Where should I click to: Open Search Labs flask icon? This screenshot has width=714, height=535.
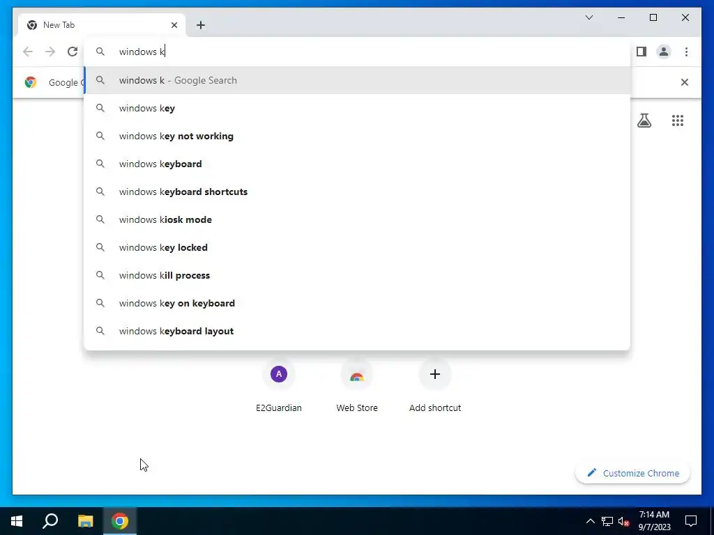click(644, 121)
